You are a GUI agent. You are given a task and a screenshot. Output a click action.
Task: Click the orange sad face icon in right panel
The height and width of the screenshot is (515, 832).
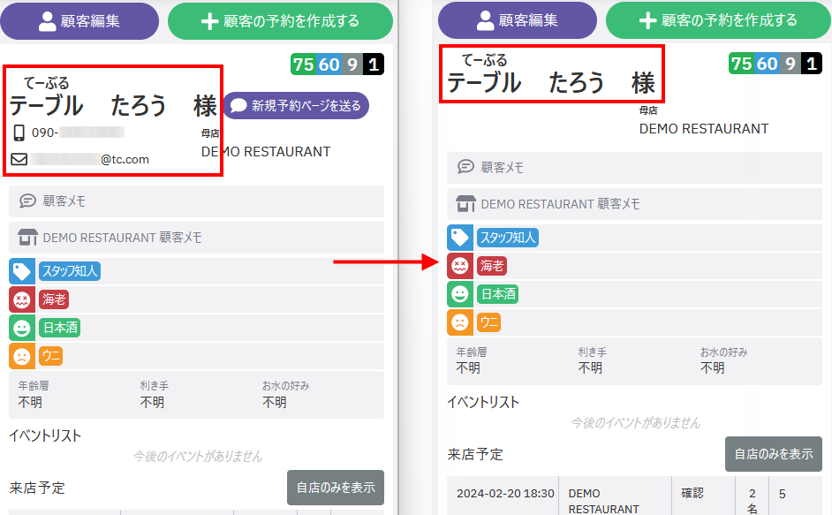[x=459, y=322]
